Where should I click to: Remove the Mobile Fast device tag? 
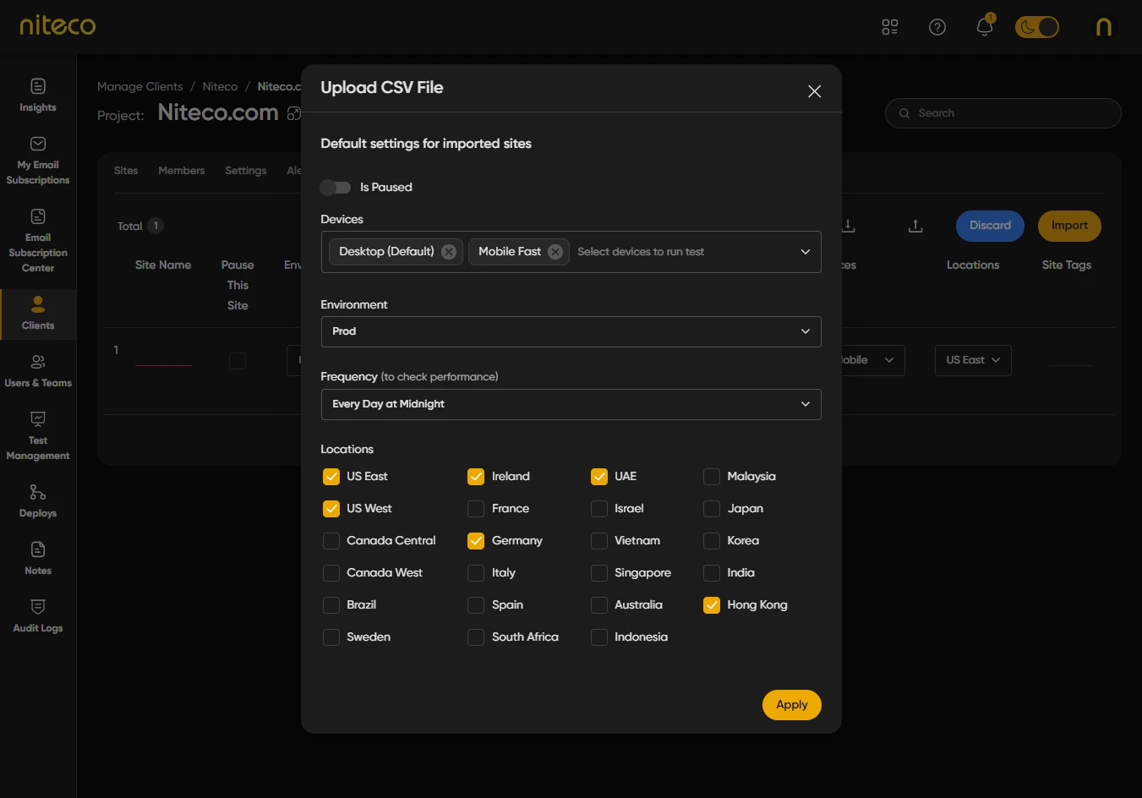tap(555, 252)
